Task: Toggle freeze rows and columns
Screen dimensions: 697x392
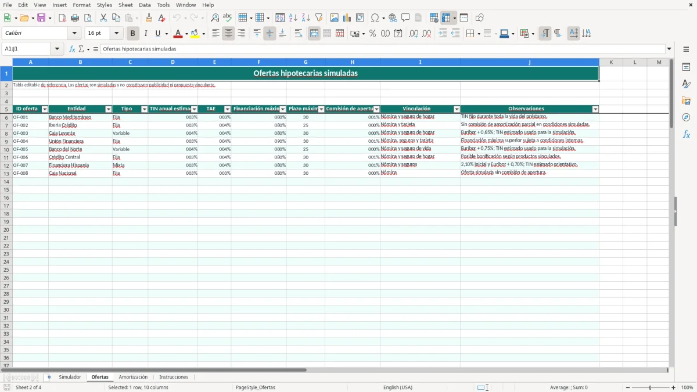Action: click(x=447, y=18)
